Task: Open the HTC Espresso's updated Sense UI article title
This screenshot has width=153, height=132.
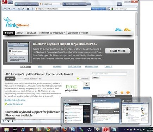Action: click(39, 74)
